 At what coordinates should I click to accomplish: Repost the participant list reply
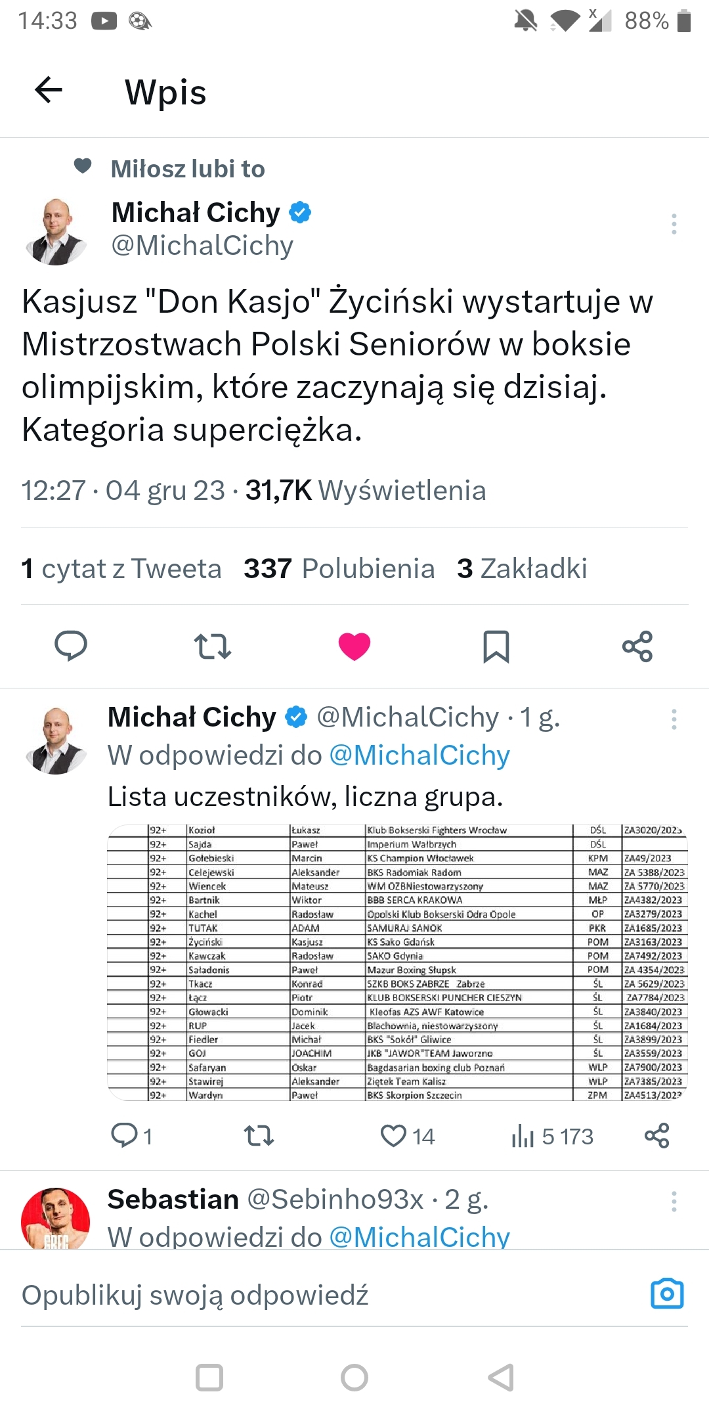259,1135
